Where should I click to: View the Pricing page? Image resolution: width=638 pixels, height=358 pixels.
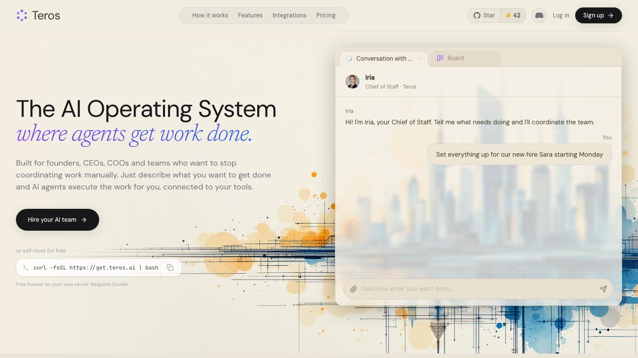tap(325, 15)
